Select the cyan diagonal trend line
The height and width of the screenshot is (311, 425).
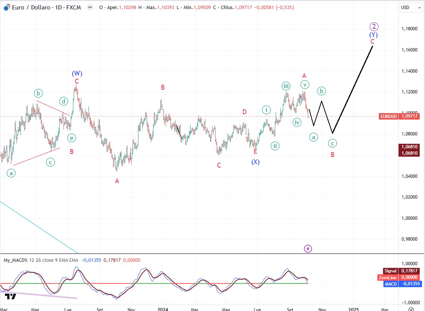[x=39, y=227]
